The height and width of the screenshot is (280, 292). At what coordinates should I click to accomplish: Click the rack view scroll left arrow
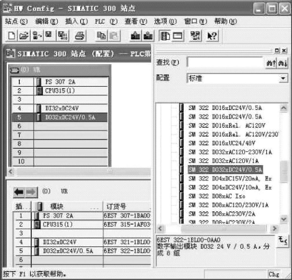(11, 171)
